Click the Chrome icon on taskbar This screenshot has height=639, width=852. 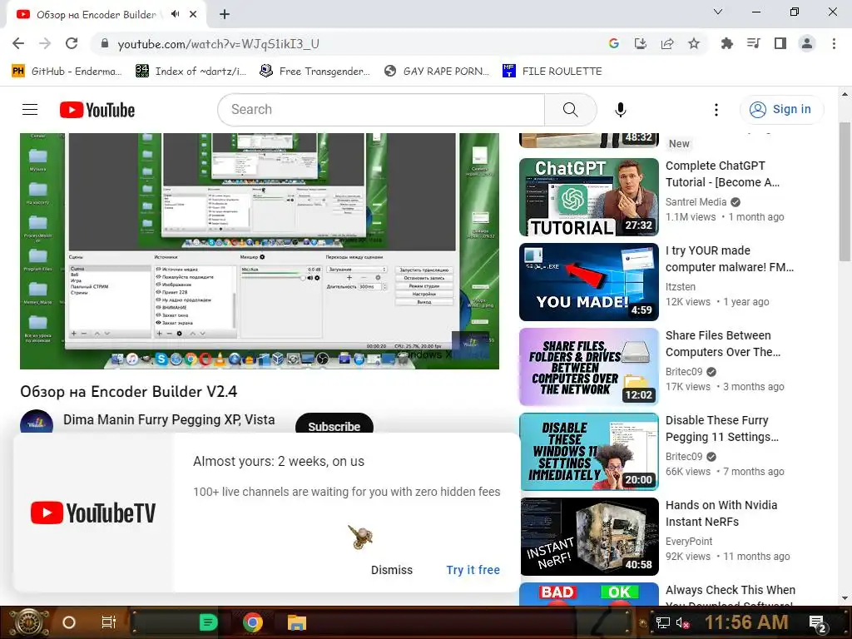click(253, 622)
